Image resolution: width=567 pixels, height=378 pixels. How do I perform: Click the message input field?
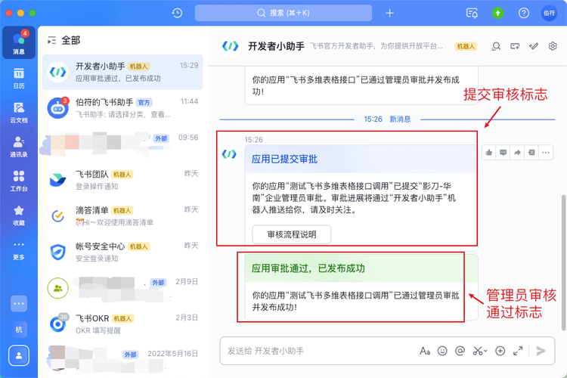(x=318, y=351)
